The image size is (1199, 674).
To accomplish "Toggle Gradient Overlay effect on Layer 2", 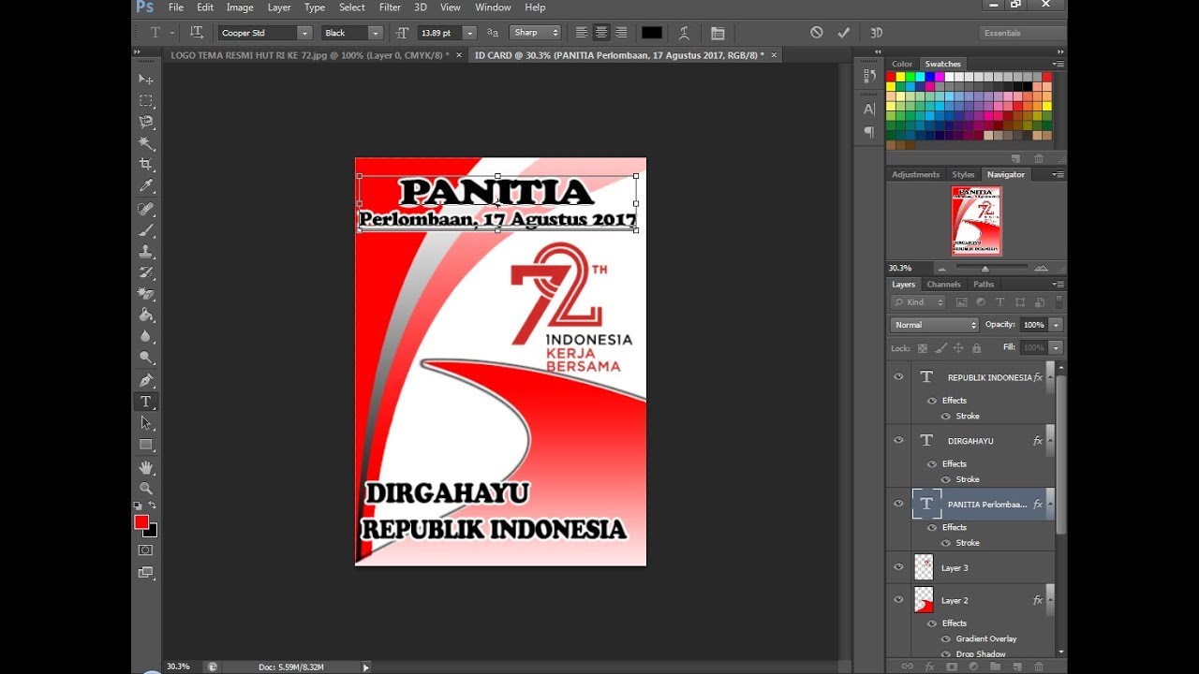I will tap(945, 638).
